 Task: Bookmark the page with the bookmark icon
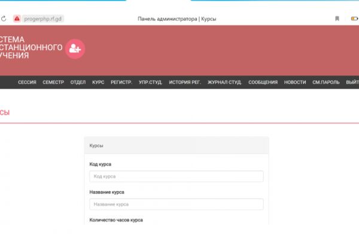tap(337, 19)
